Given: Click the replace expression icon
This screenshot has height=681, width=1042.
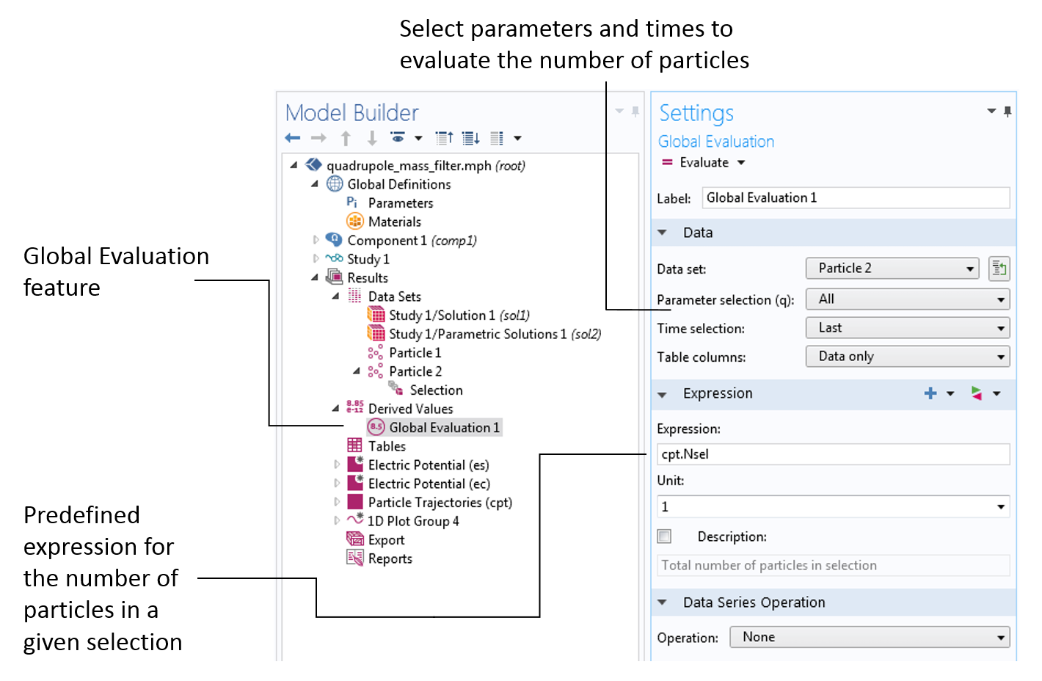Looking at the screenshot, I should [x=976, y=393].
